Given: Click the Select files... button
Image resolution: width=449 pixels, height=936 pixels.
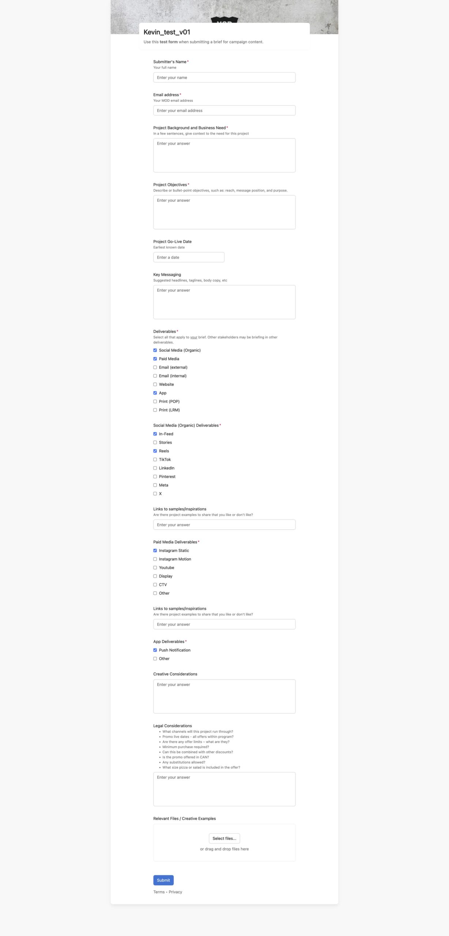Looking at the screenshot, I should point(224,838).
